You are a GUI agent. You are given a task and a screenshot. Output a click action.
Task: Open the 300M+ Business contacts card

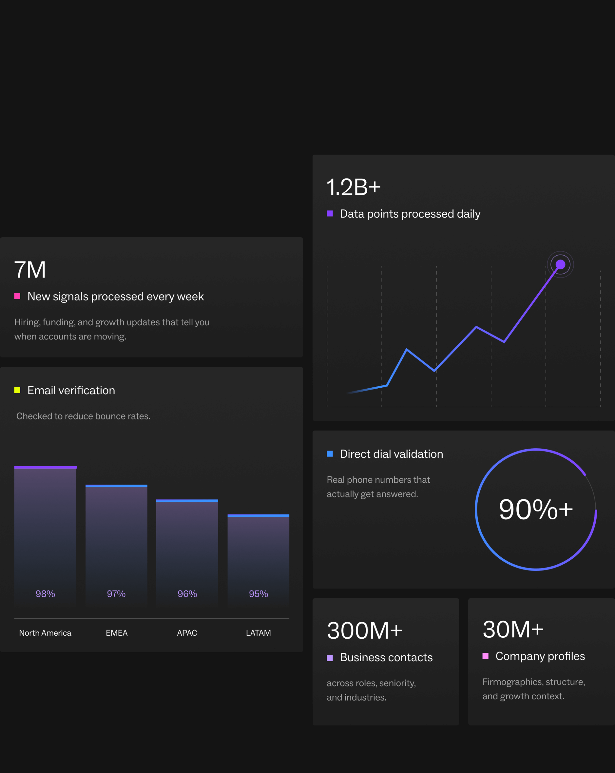(386, 662)
